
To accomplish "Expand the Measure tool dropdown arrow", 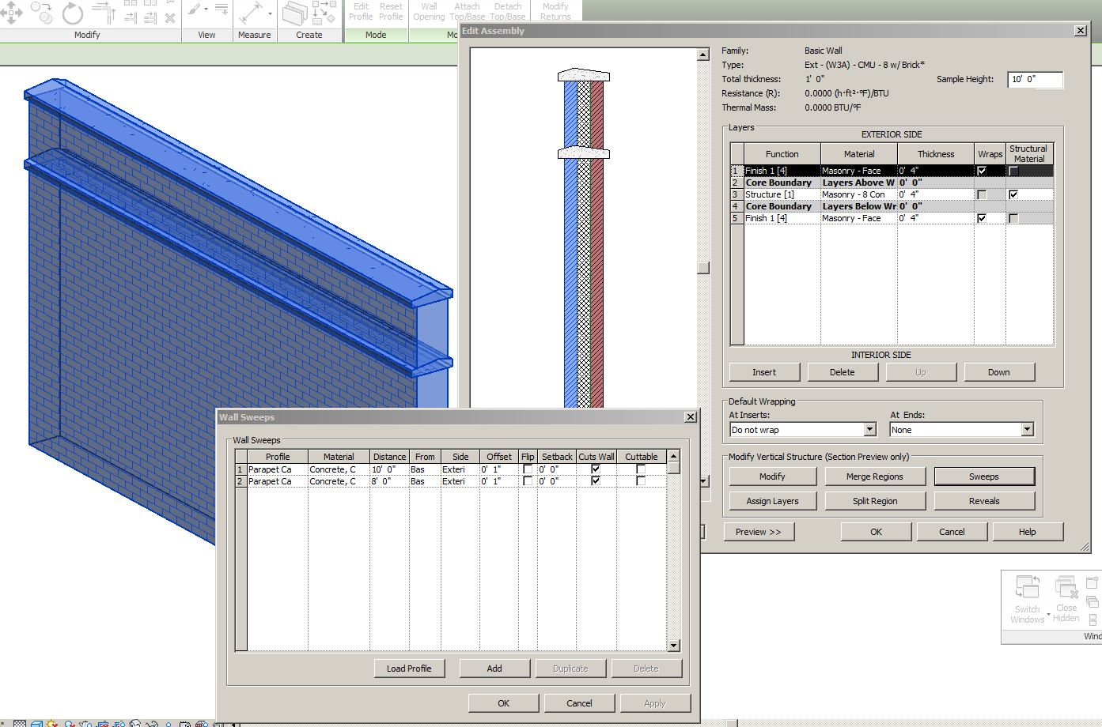I will [x=270, y=13].
